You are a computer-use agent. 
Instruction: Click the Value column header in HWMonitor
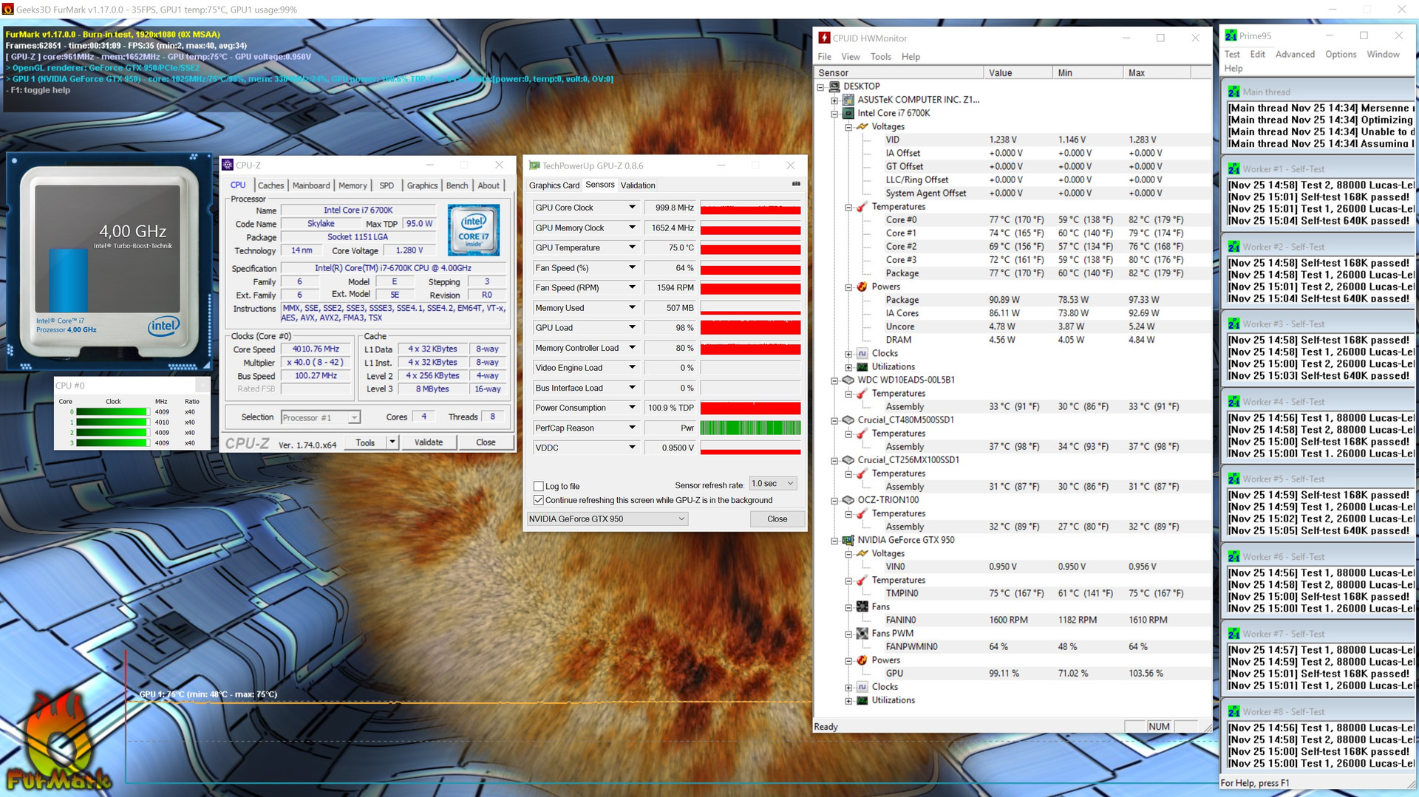[1018, 72]
